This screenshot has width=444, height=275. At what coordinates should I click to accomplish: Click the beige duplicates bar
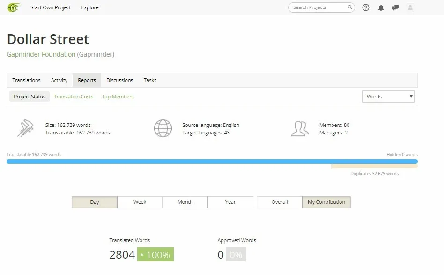tap(374, 166)
